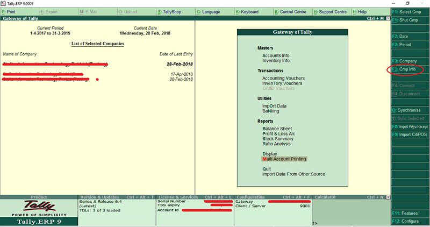Click current period 1-4-2017 to 31-3-2019
Screen dimensions: 430x227
50,33
